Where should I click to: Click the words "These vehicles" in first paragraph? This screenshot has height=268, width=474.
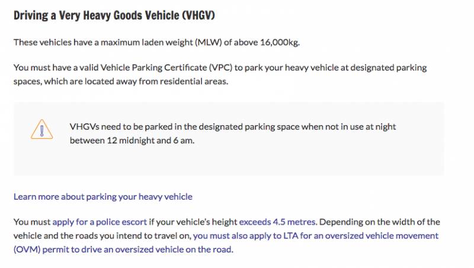point(41,43)
